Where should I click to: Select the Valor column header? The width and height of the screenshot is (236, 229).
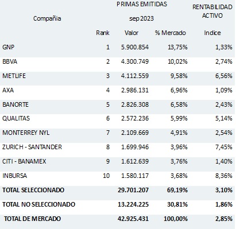click(131, 33)
